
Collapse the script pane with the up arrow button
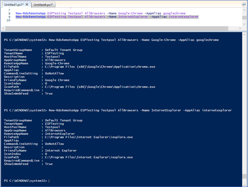[x=244, y=4]
